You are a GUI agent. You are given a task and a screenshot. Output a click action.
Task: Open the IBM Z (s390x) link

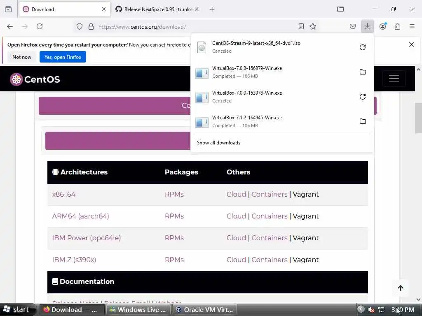point(74,260)
